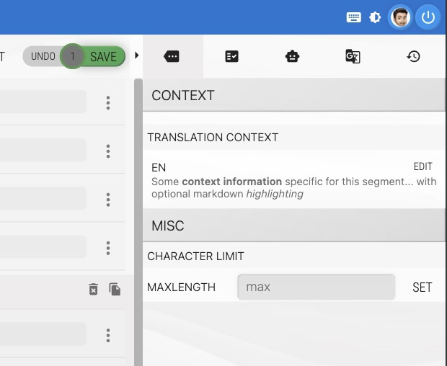Duplicate segment using copy icon
The height and width of the screenshot is (366, 447).
[115, 289]
